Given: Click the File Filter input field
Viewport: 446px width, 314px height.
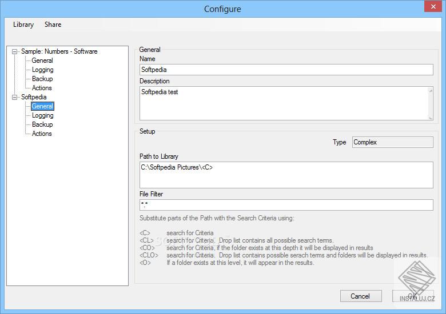Looking at the screenshot, I should point(286,205).
